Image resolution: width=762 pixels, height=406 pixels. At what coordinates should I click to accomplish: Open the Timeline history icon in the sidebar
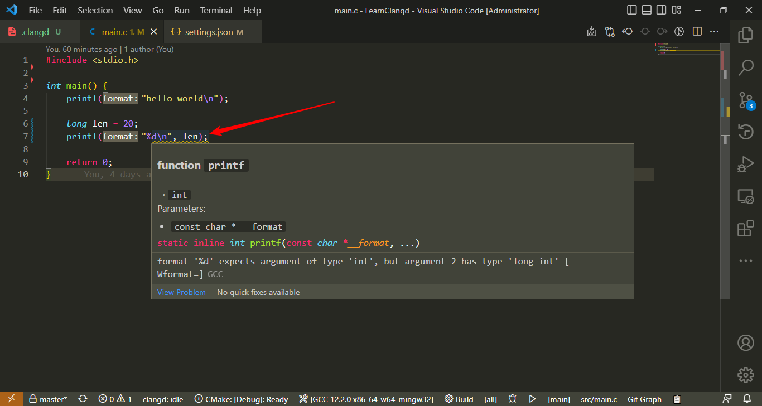(x=746, y=132)
